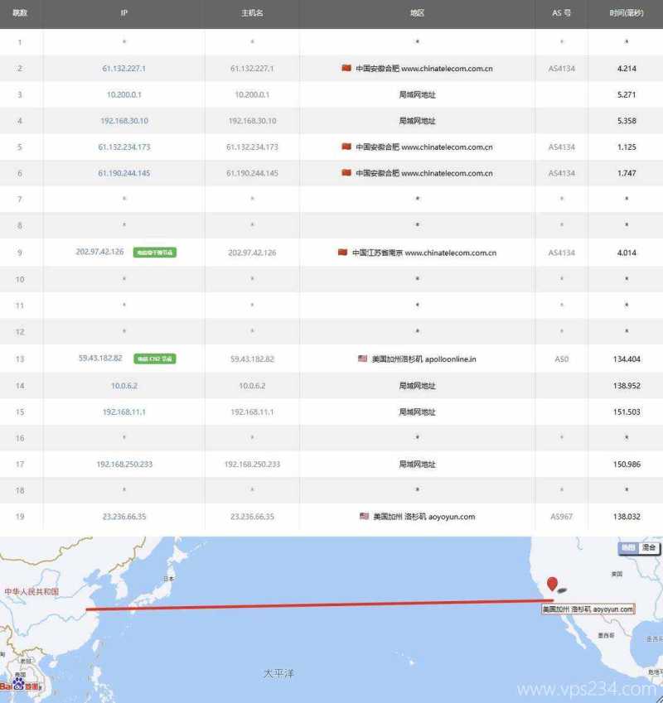Click the paw print in the Baidu logo
This screenshot has width=663, height=703.
tap(18, 683)
